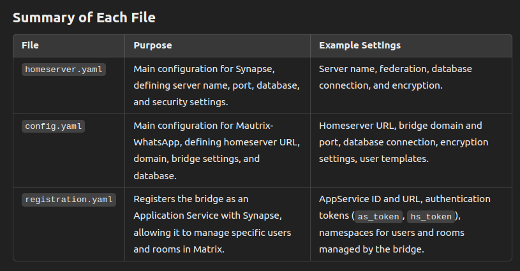Click the Synapse main configuration purpose cell
The image size is (520, 271).
point(217,85)
